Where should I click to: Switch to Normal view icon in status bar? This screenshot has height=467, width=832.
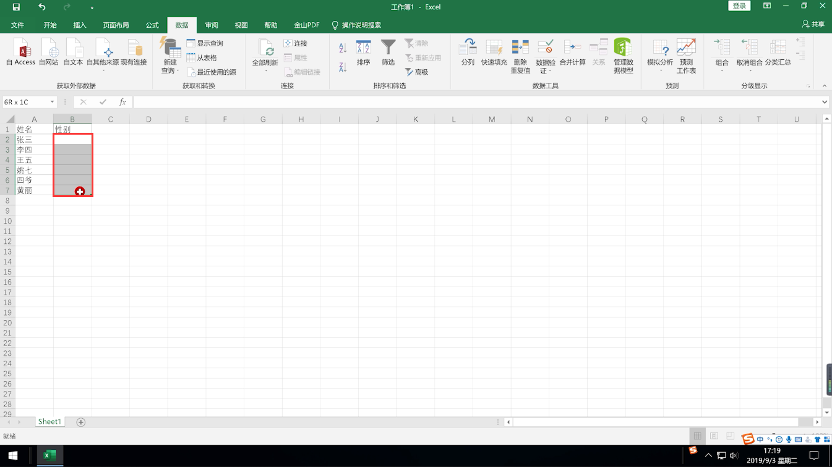(697, 436)
